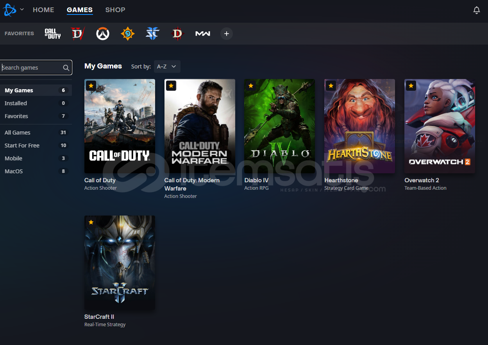This screenshot has width=488, height=345.
Task: Click the Battle.net logo
Action: [x=9, y=10]
